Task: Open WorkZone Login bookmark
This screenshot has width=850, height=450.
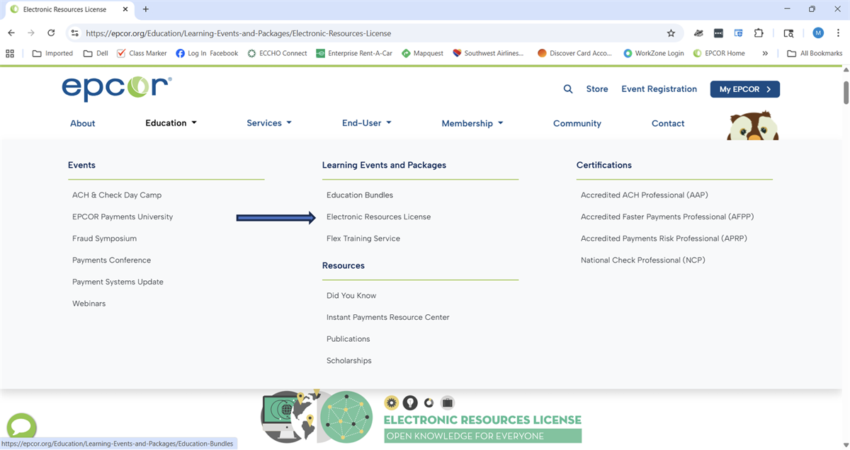Action: click(654, 53)
